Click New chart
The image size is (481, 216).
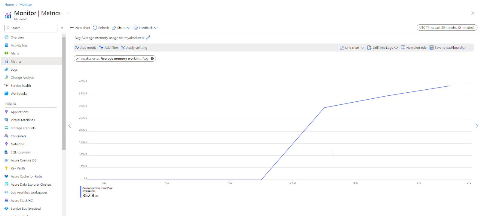click(x=80, y=28)
